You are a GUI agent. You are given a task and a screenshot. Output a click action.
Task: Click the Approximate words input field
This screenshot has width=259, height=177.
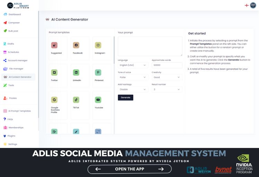(167, 65)
